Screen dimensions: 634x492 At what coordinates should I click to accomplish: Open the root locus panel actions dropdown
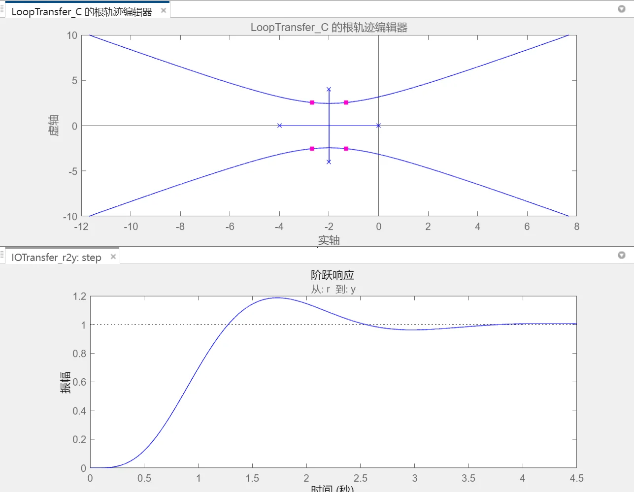click(x=621, y=9)
